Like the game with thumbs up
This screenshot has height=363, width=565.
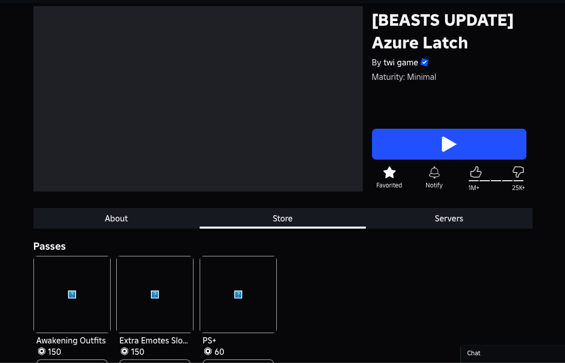point(475,172)
